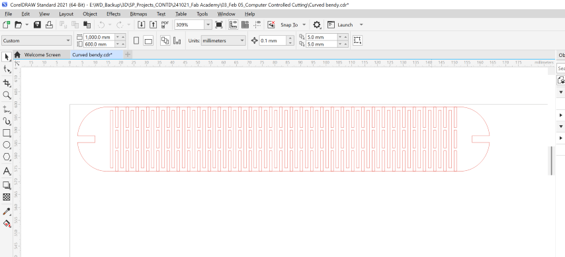This screenshot has width=565, height=257.
Task: Toggle show rulers button
Action: coord(233,25)
